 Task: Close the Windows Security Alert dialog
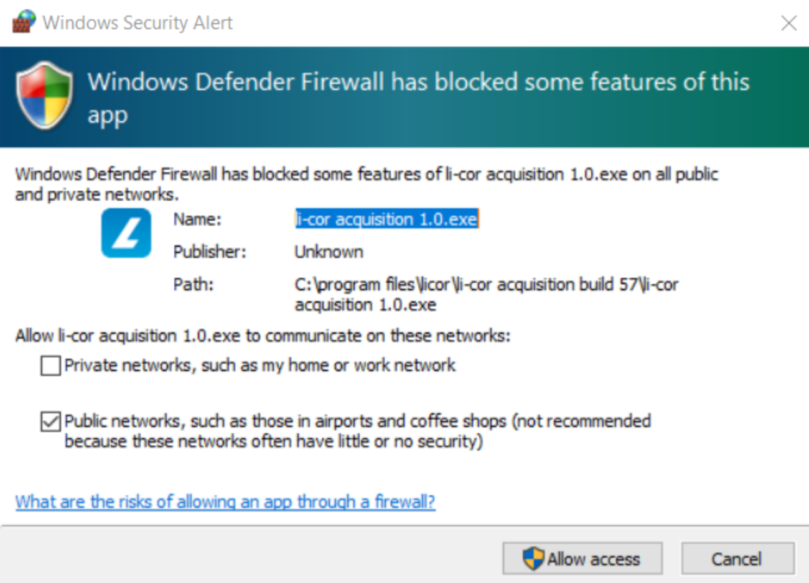(x=788, y=23)
